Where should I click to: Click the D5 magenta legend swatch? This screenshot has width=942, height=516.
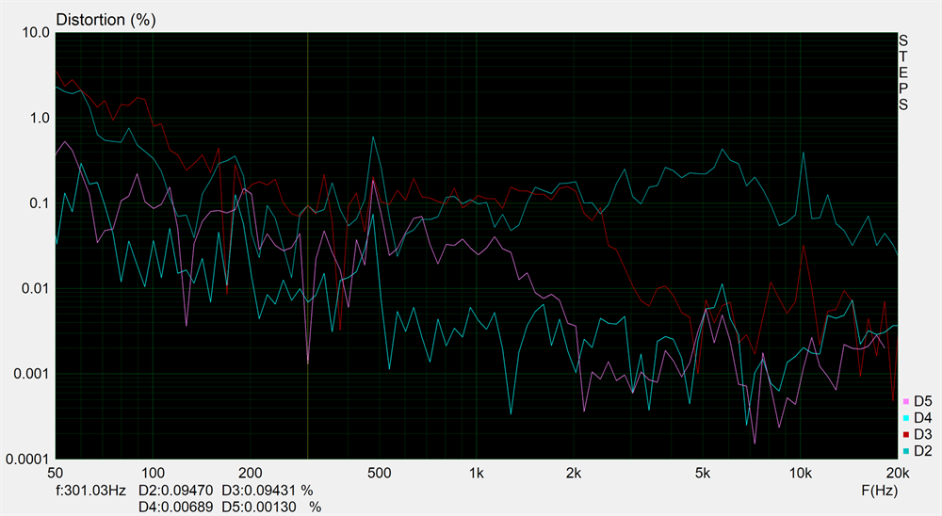[x=906, y=401]
